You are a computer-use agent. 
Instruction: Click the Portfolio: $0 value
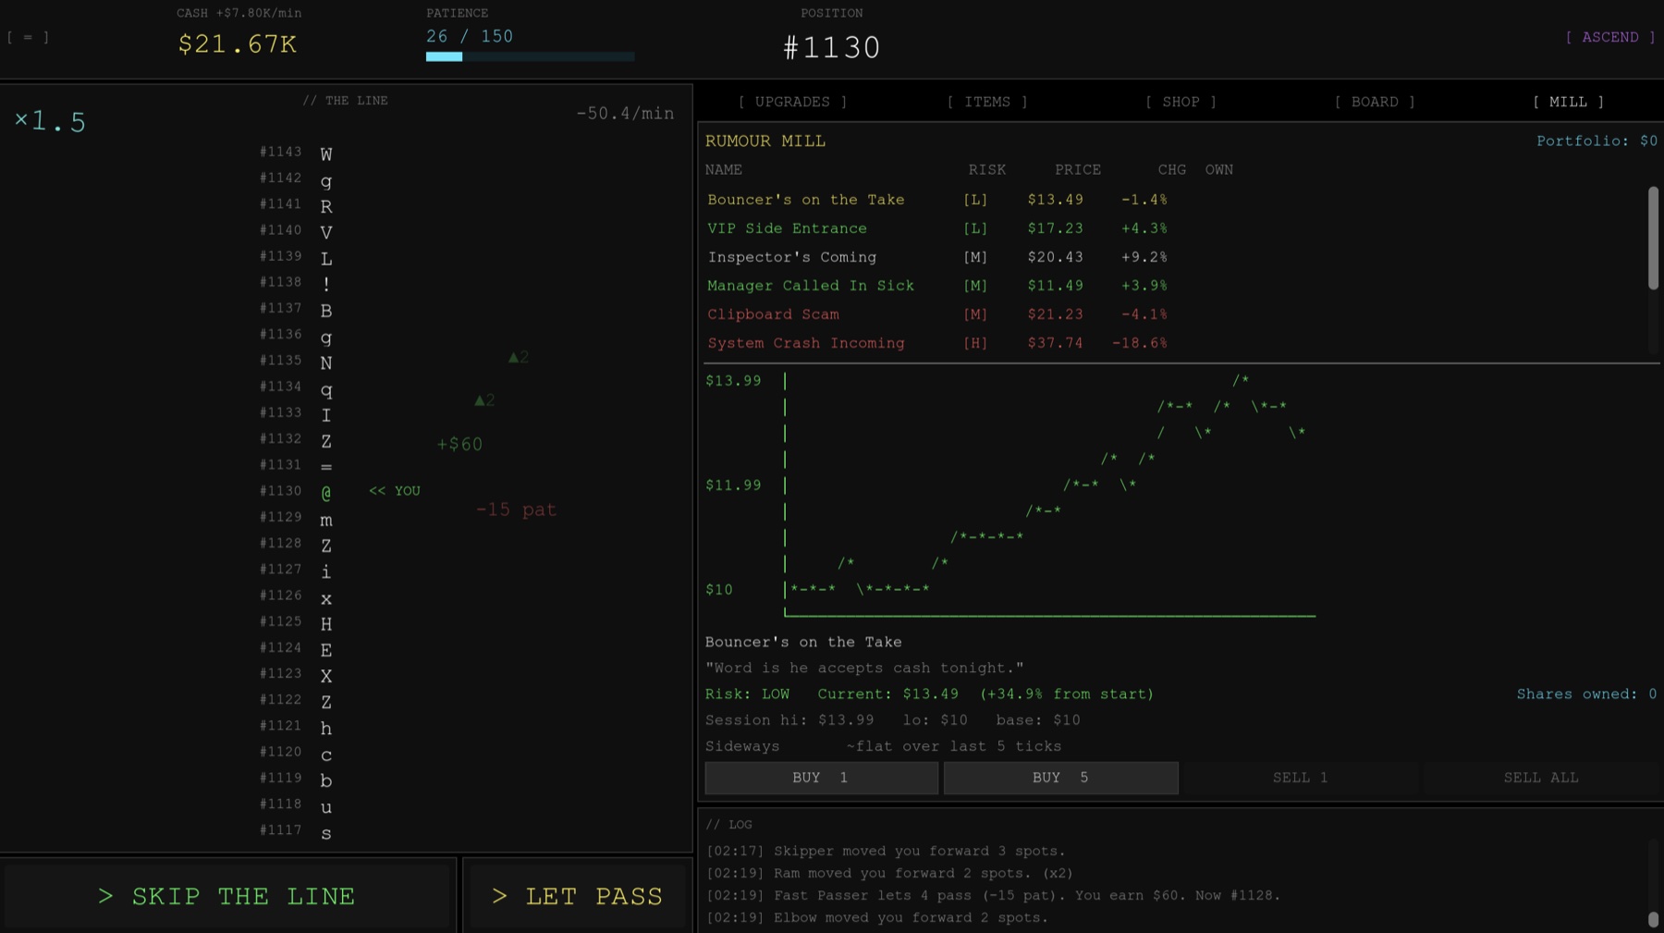coord(1597,141)
